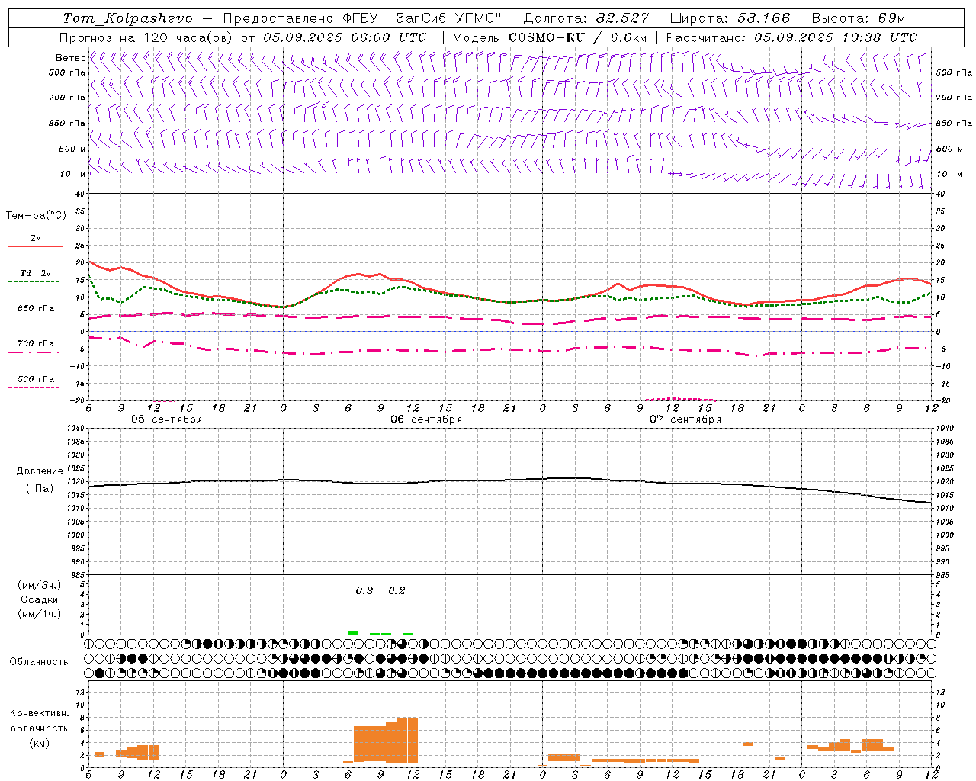Click the 700 гПа temperature legend entry
This screenshot has height=781, width=976.
pos(35,347)
